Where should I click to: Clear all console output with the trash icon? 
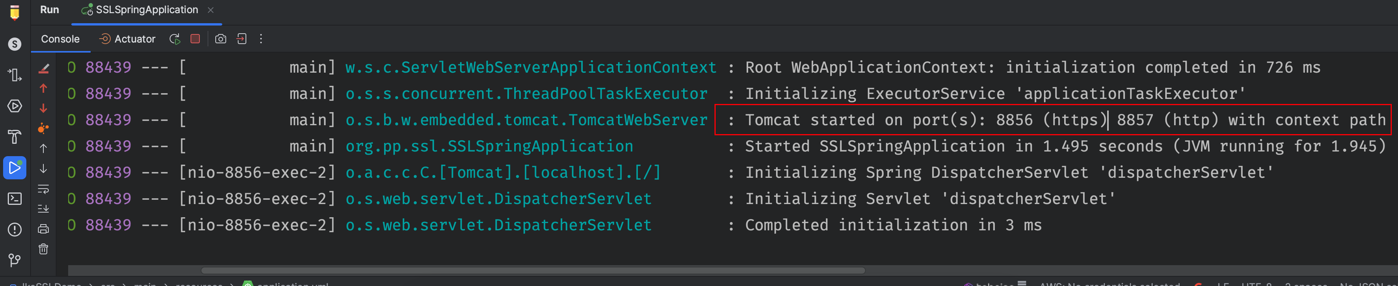43,249
